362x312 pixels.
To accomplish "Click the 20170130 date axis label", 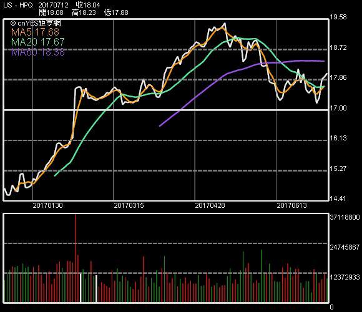I will (x=48, y=205).
